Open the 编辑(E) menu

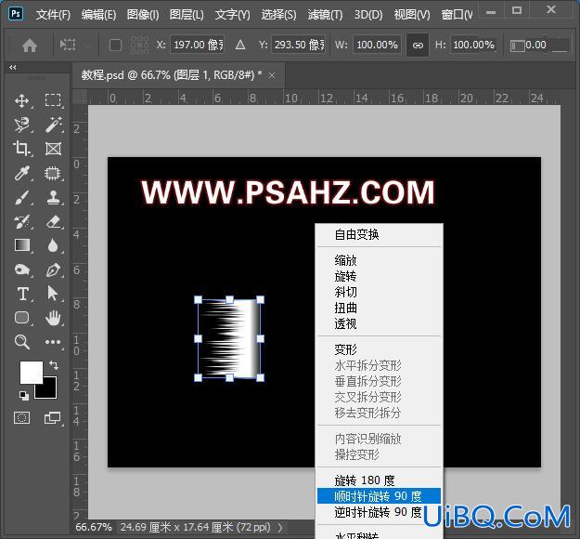98,15
